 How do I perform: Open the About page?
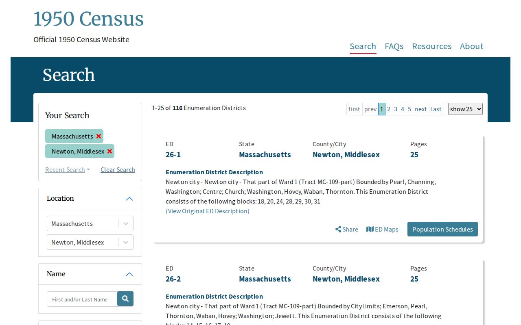[472, 46]
